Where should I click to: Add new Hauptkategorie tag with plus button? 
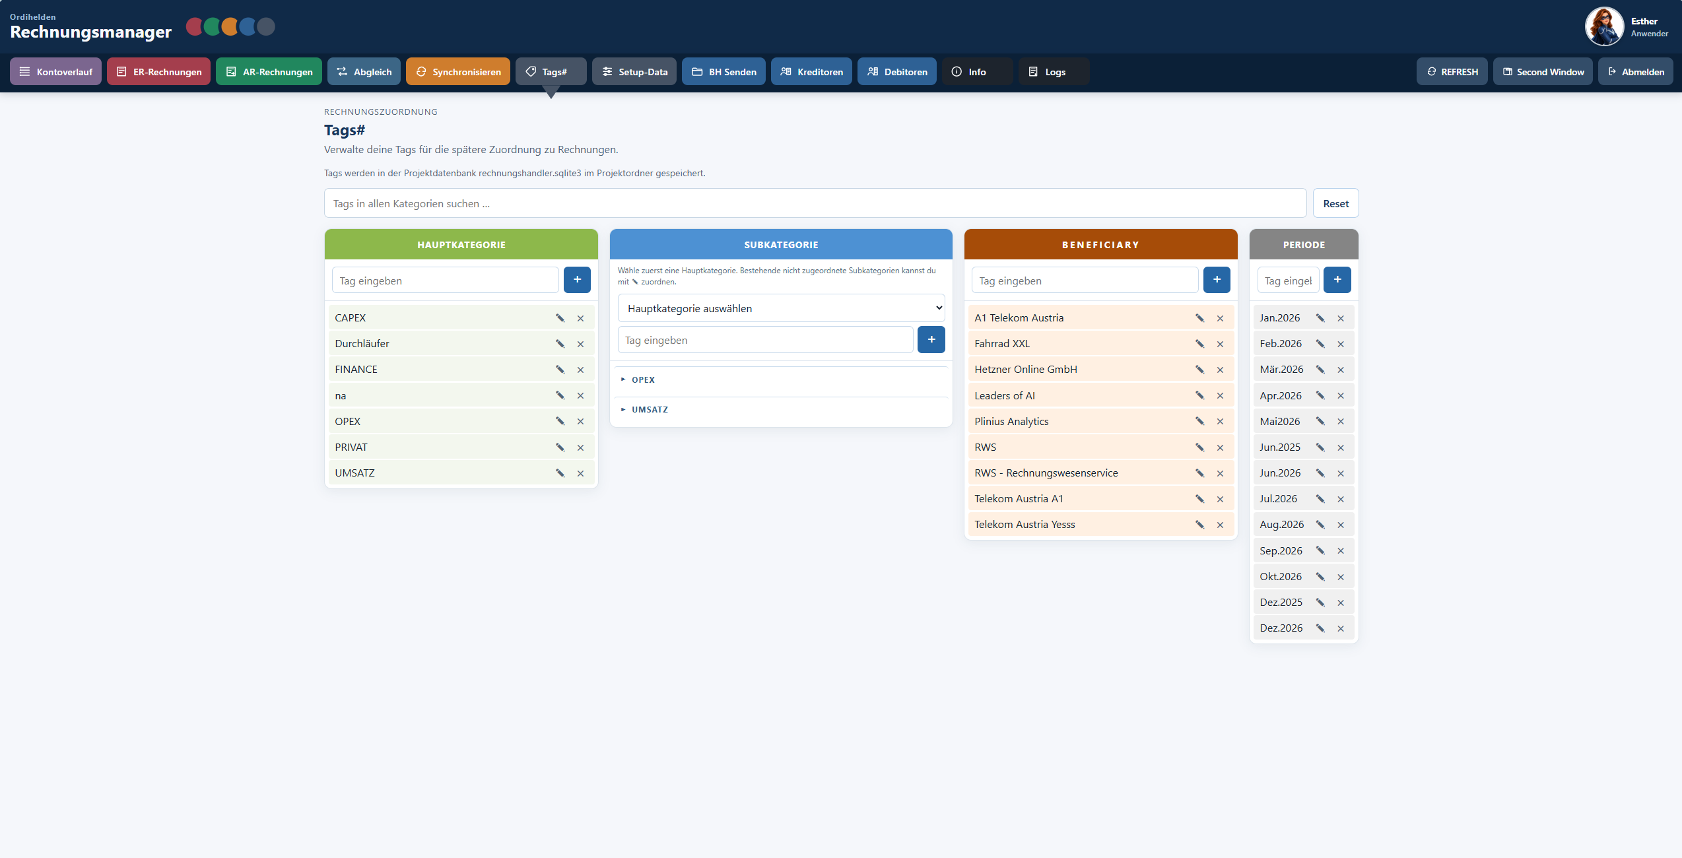(x=577, y=280)
